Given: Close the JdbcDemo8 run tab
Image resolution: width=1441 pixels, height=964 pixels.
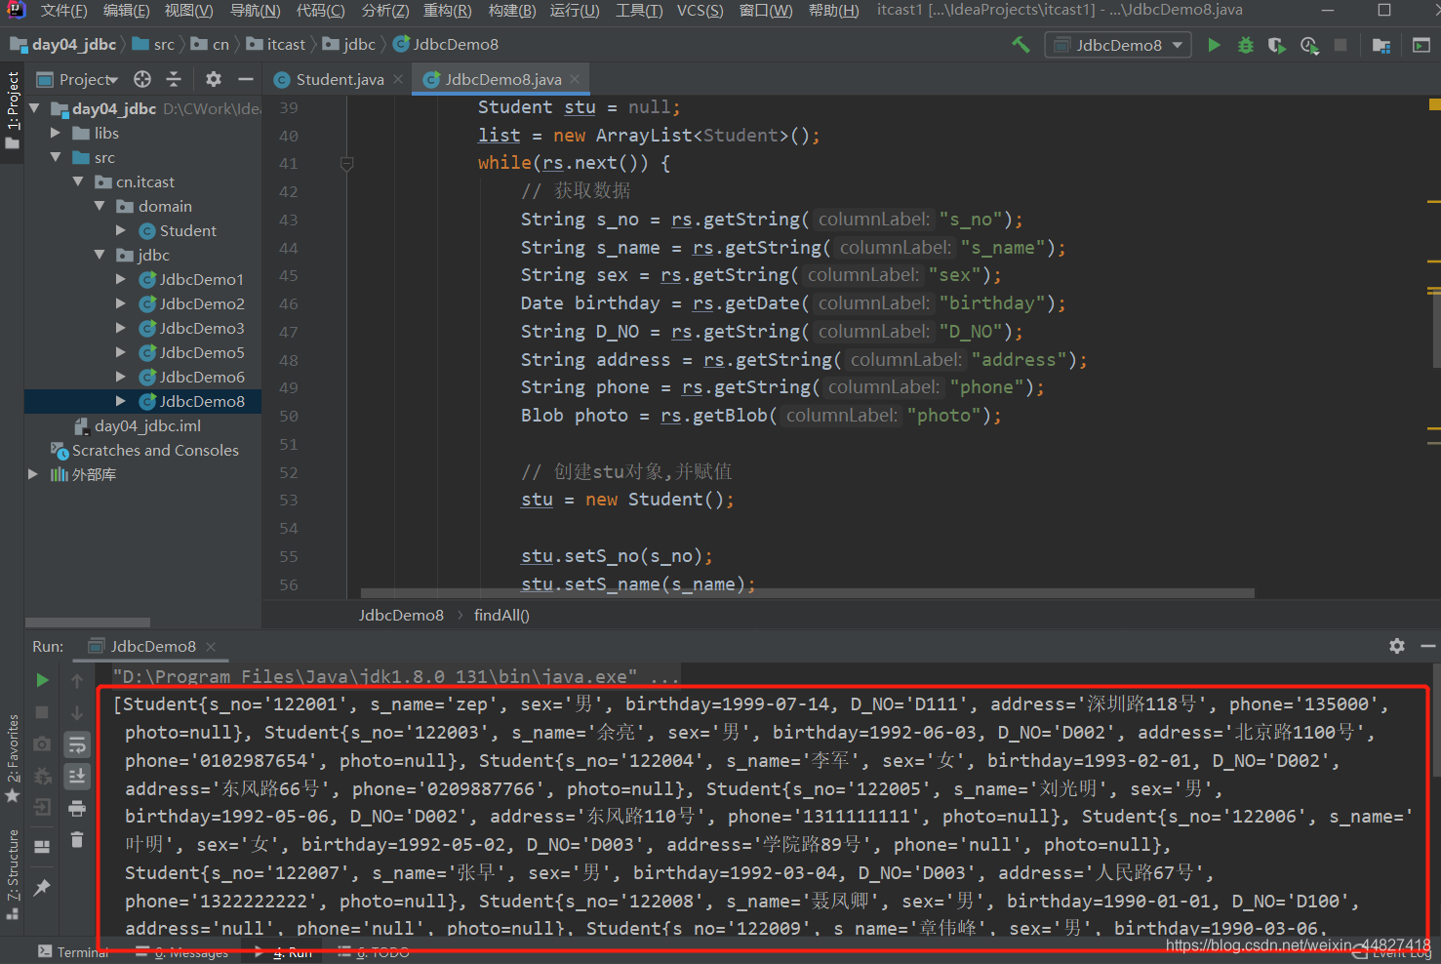Looking at the screenshot, I should point(211,646).
